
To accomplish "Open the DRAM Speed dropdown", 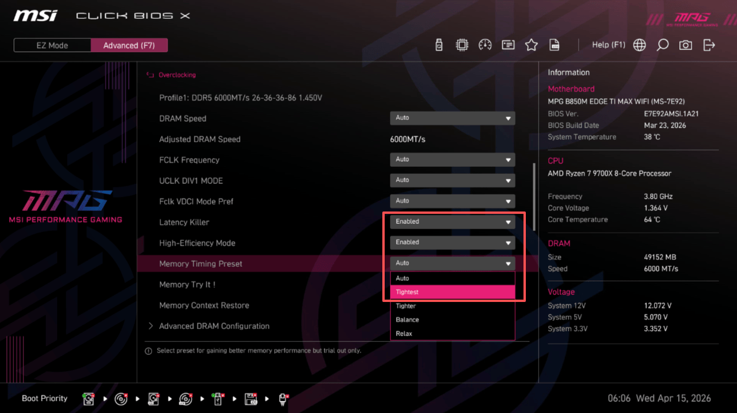I will click(452, 118).
